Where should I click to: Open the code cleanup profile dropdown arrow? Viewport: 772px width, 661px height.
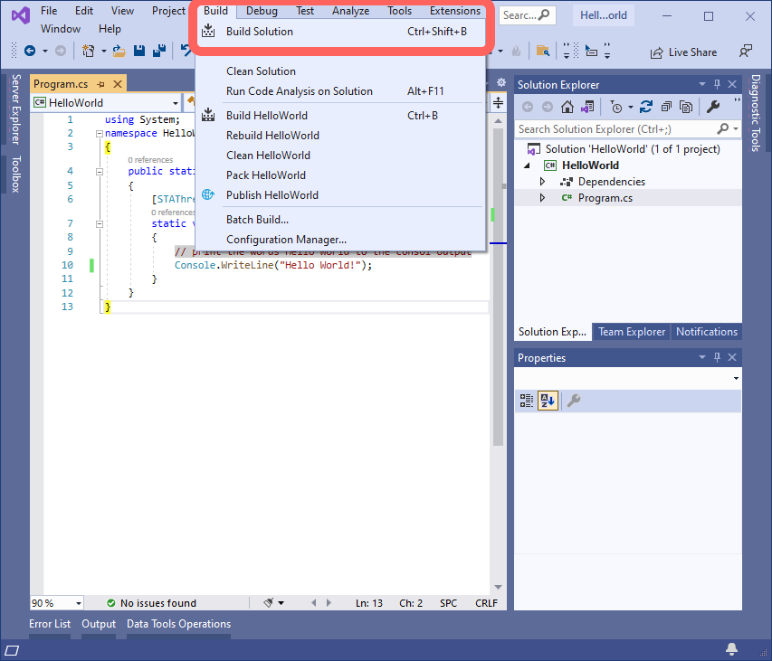point(281,603)
